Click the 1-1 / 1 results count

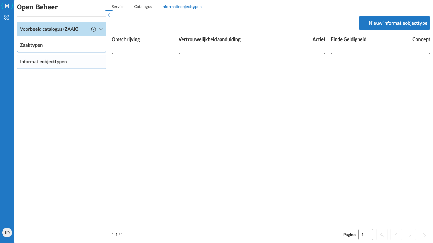click(117, 234)
